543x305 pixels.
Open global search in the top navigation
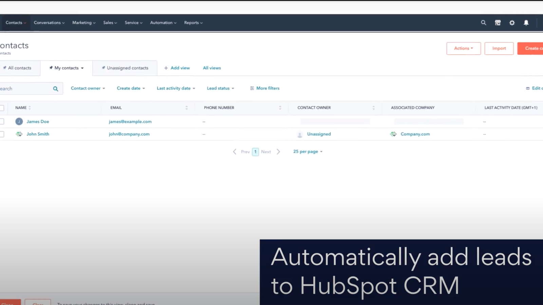click(483, 23)
